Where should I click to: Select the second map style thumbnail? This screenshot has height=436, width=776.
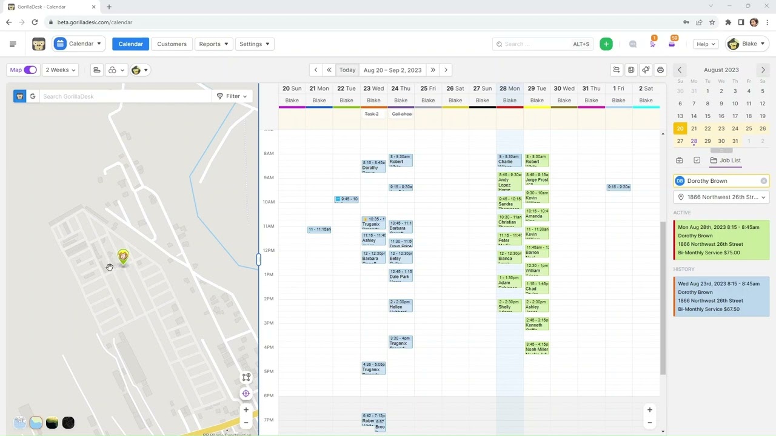pos(36,423)
